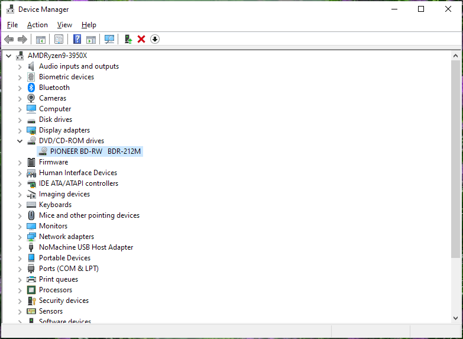Expand the Monitors category
Screen dimensions: 463x339
[x=20, y=226]
